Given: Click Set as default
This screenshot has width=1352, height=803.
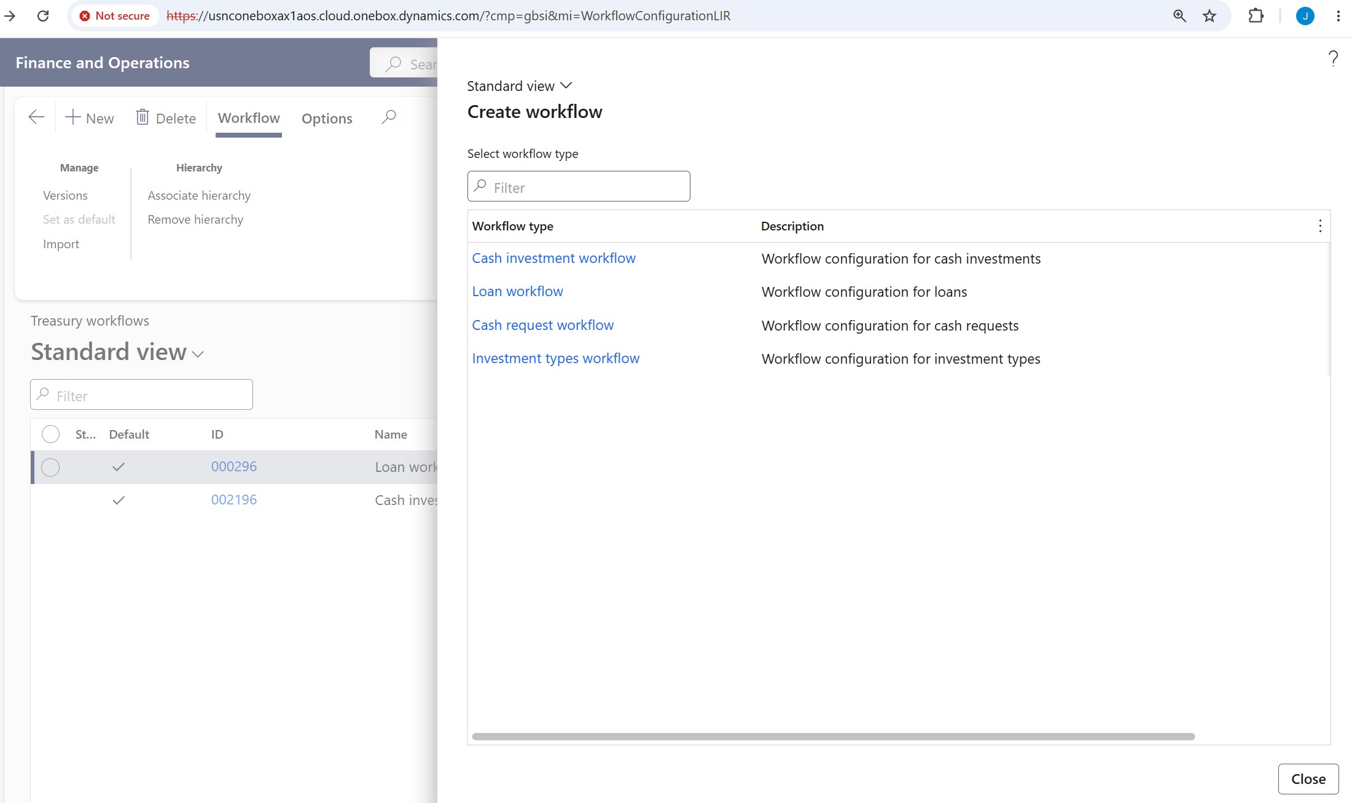Looking at the screenshot, I should point(79,219).
